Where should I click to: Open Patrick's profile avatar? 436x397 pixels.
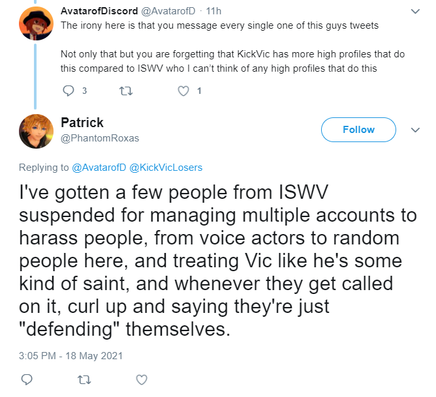[36, 131]
